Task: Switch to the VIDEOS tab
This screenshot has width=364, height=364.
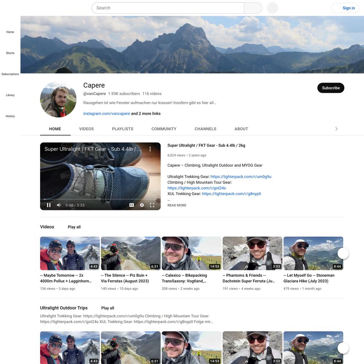Action: 86,129
